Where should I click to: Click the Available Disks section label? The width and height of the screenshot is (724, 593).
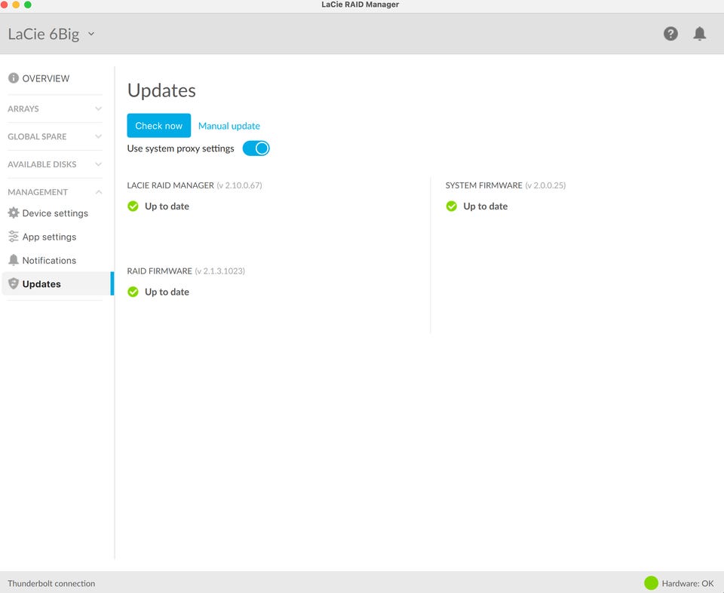pyautogui.click(x=42, y=164)
